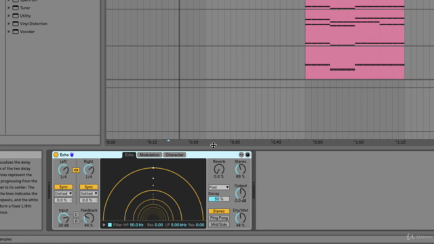Click the Reverb amount knob
434x244 pixels.
219,169
